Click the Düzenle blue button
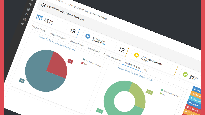Image resolution: width=205 pixels, height=115 pixels. pyautogui.click(x=197, y=90)
